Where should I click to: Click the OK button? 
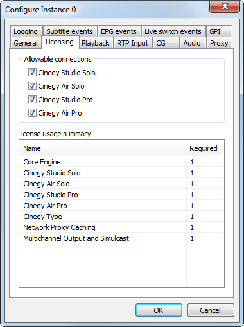click(x=159, y=310)
